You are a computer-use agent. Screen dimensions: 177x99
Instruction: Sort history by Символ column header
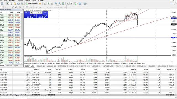pyautogui.click(x=70, y=70)
